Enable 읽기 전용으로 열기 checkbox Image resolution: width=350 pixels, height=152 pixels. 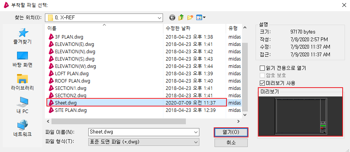click(x=262, y=68)
